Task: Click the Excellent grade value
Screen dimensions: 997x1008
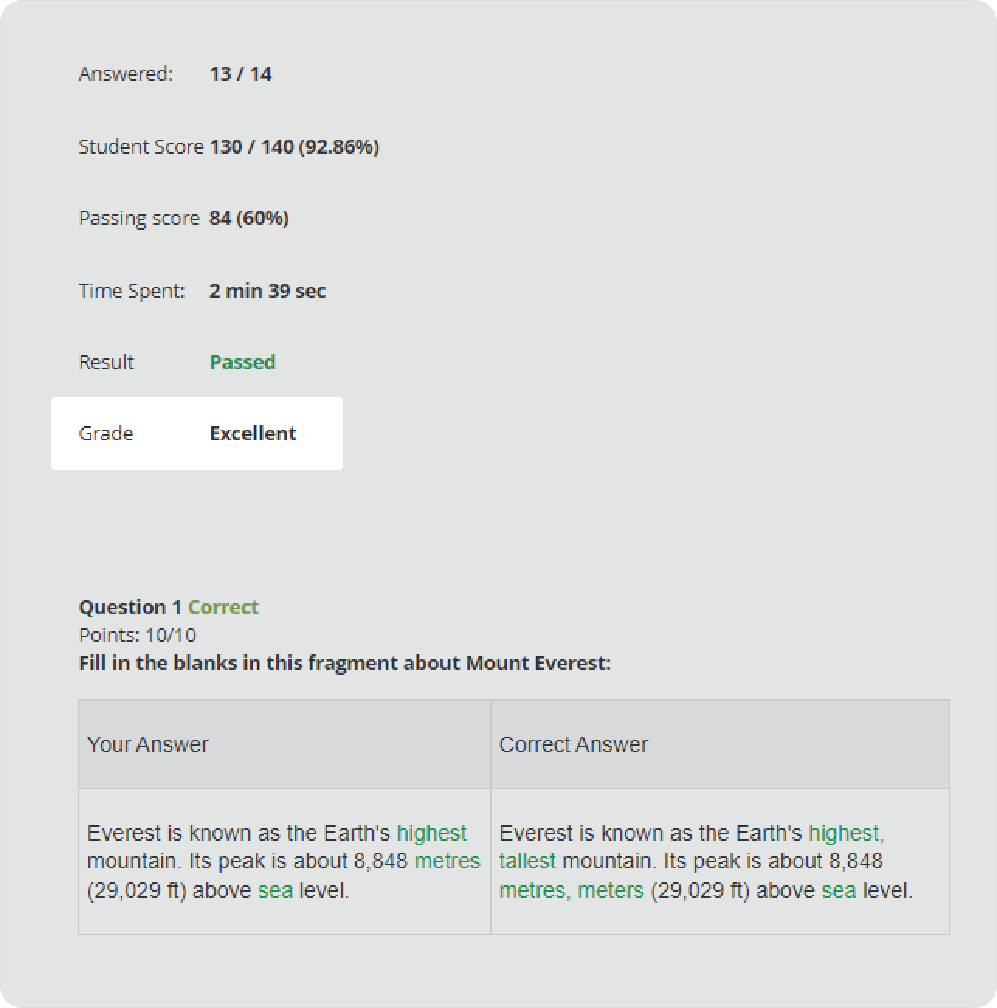Action: click(253, 433)
